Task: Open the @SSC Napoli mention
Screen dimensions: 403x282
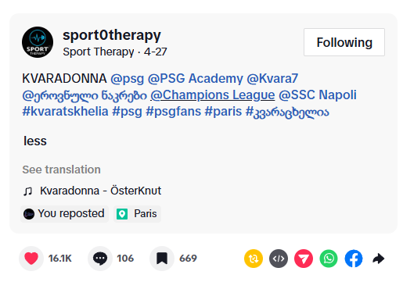Action: click(318, 95)
